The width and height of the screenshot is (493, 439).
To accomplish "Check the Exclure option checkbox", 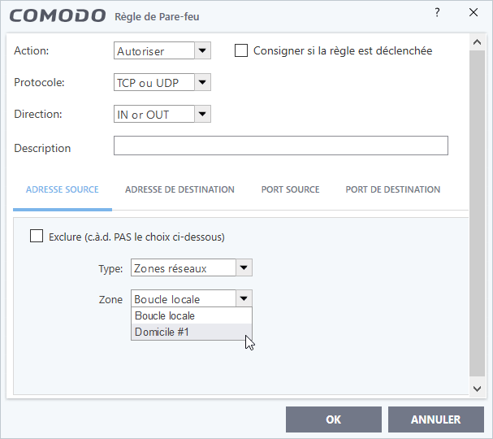I will tap(37, 236).
